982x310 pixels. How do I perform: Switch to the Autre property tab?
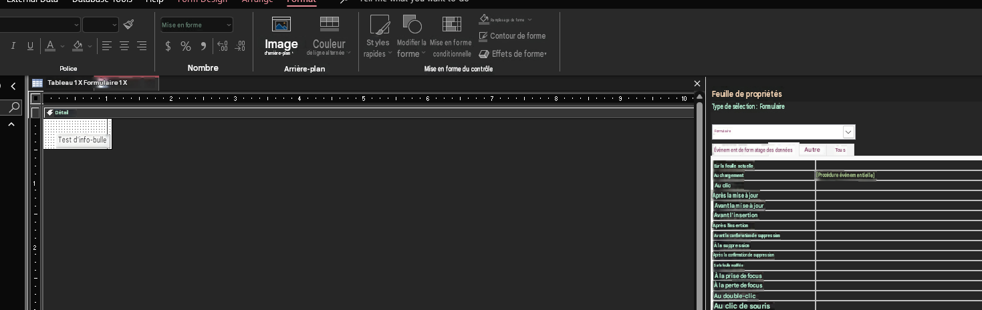(812, 150)
